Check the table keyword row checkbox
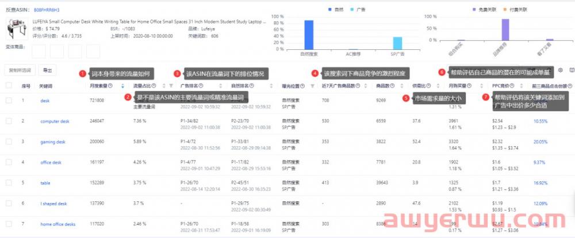575x238 pixels. click(x=9, y=183)
